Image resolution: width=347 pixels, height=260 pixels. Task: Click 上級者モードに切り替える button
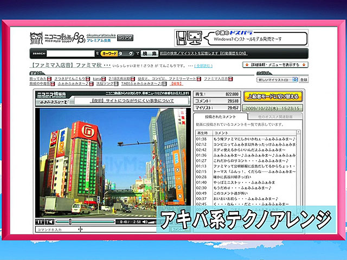point(273,96)
